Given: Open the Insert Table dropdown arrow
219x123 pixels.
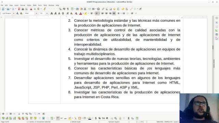Looking at the screenshot, I should [75, 9].
